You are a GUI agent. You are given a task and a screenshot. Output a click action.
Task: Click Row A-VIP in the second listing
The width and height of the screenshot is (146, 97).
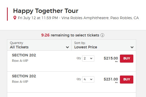pyautogui.click(x=20, y=82)
